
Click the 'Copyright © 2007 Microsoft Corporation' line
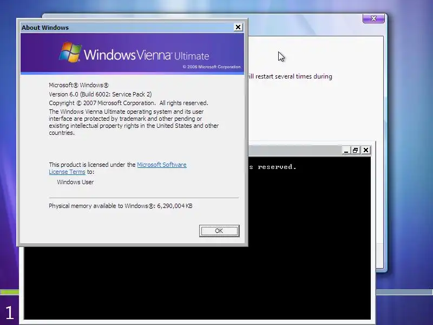(x=128, y=103)
